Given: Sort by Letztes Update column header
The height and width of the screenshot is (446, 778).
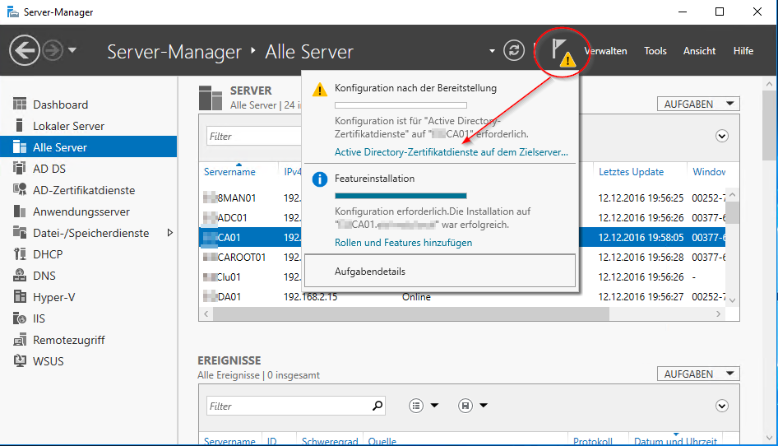Looking at the screenshot, I should pyautogui.click(x=631, y=172).
